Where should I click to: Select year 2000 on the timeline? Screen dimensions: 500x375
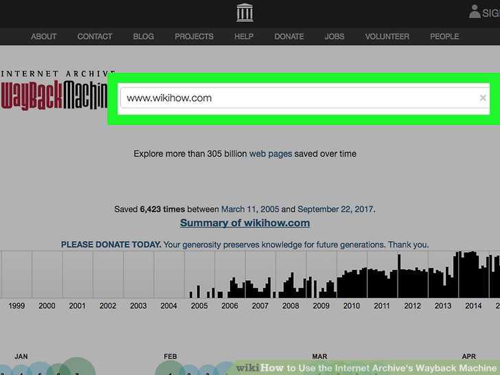pyautogui.click(x=47, y=306)
